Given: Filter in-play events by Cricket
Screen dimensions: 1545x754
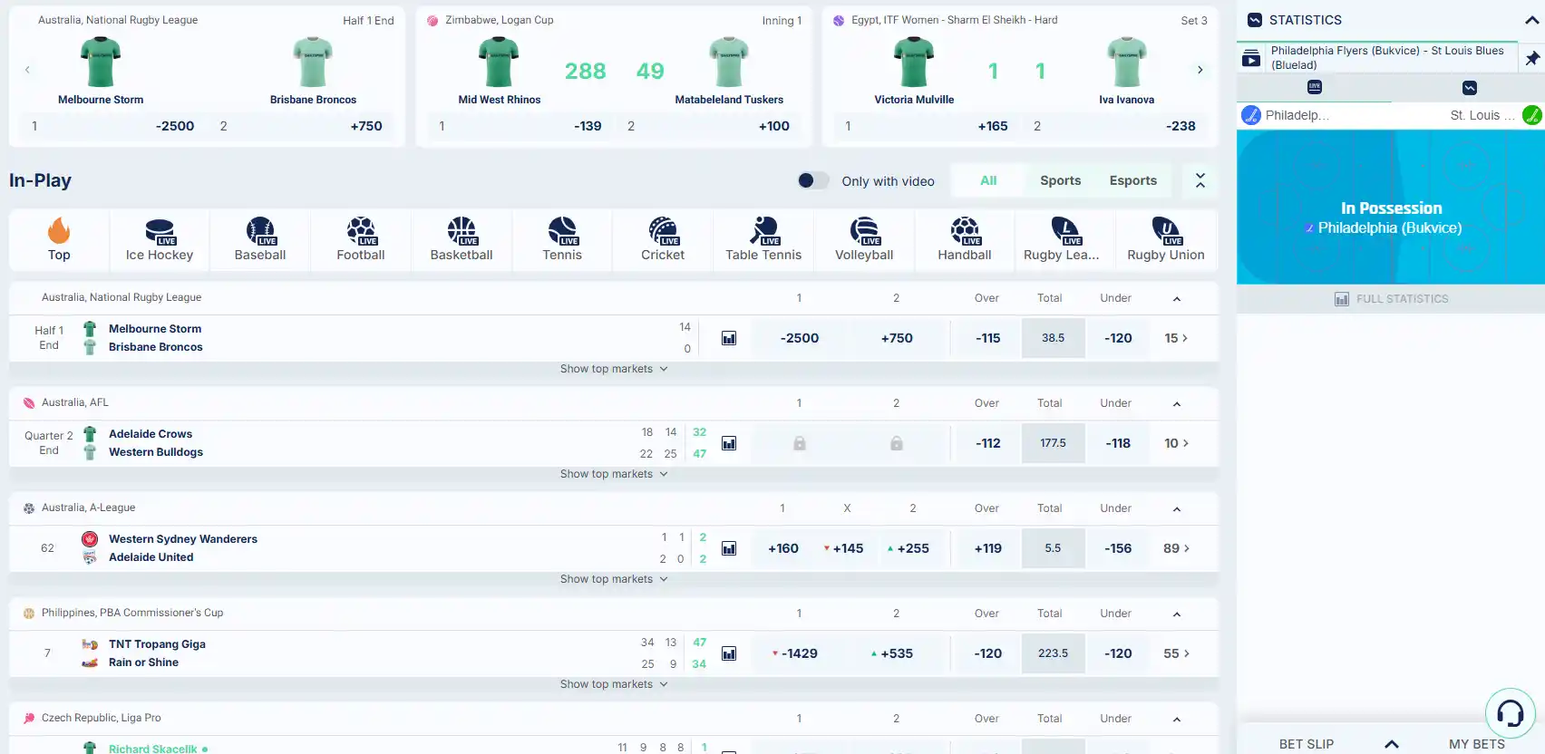Looking at the screenshot, I should click(x=663, y=240).
